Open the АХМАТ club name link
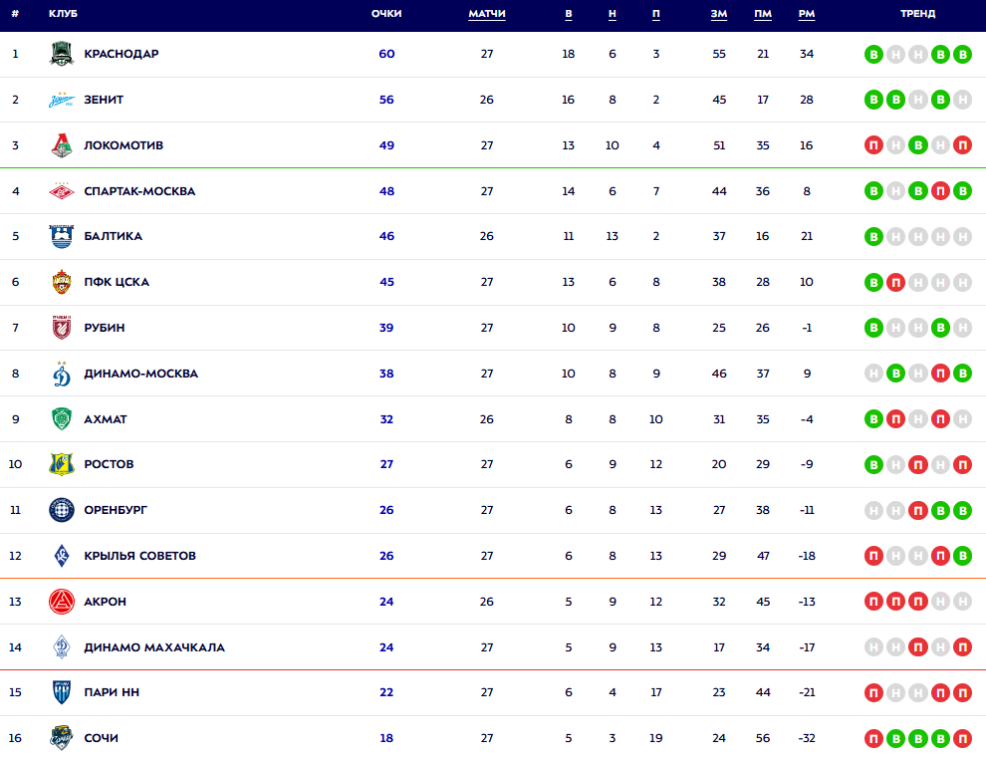 (x=106, y=419)
